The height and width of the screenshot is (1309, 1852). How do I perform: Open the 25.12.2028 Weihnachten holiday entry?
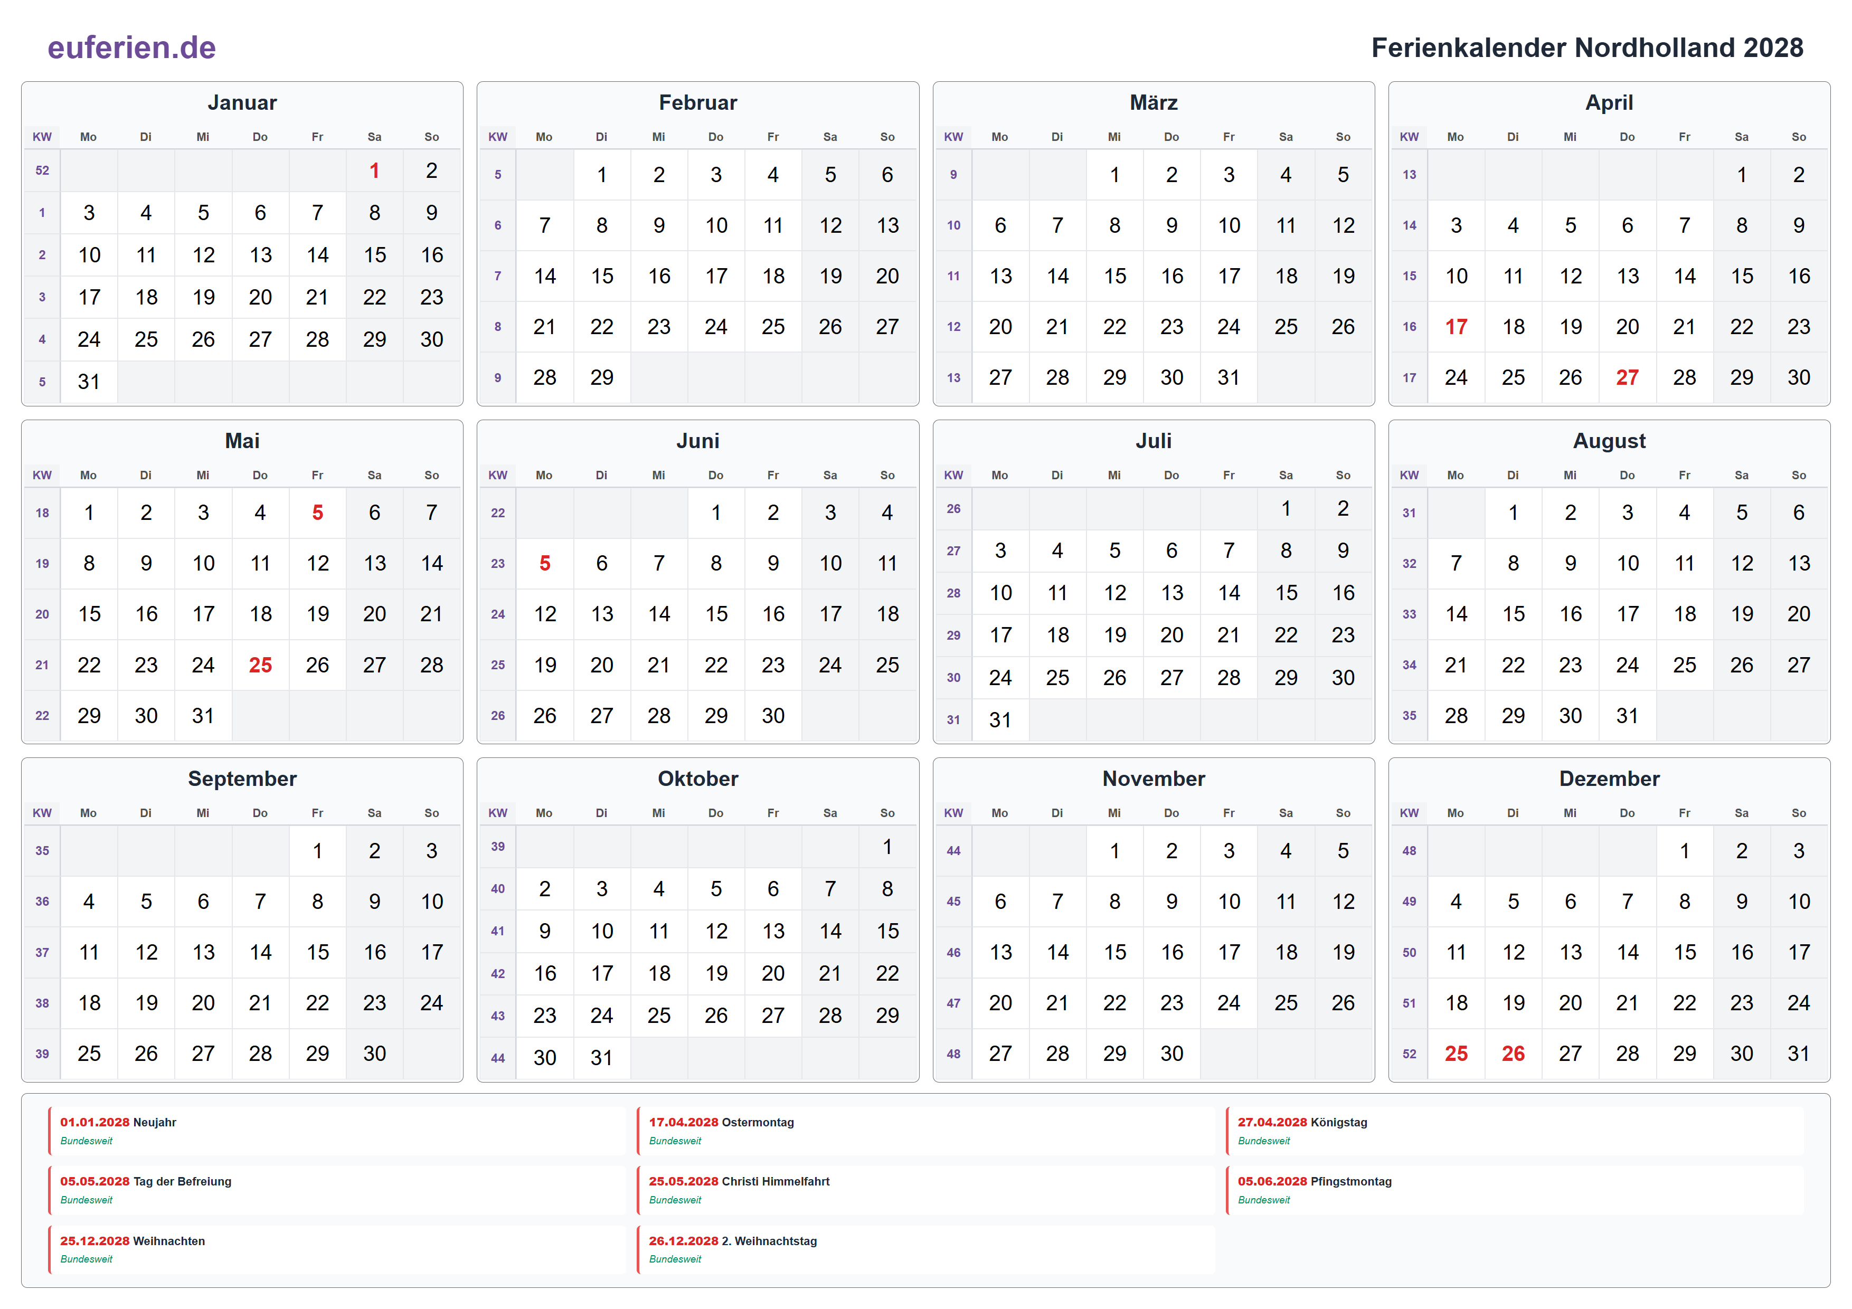[x=337, y=1249]
